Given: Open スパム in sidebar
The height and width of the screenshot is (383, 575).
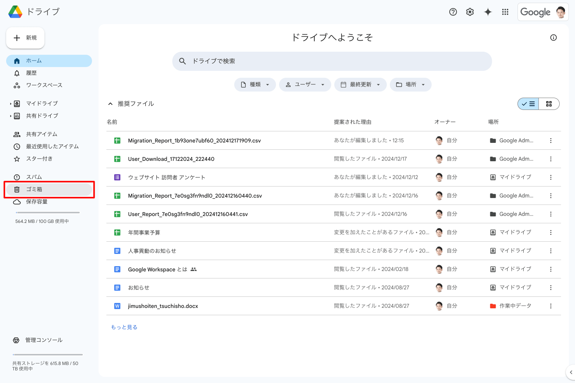Looking at the screenshot, I should click(x=49, y=177).
